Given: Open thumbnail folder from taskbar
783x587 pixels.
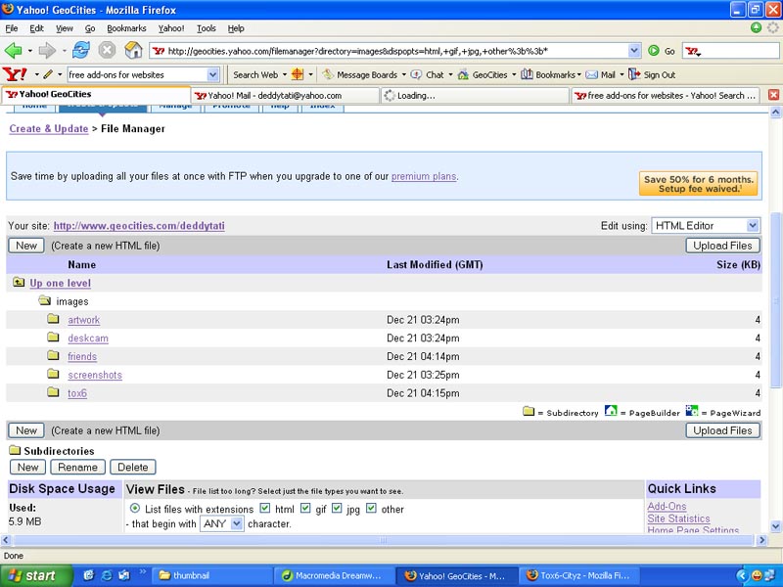Looking at the screenshot, I should point(210,575).
